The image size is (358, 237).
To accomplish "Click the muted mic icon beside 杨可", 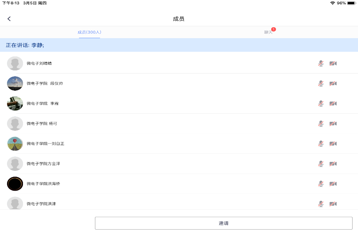I will [321, 124].
